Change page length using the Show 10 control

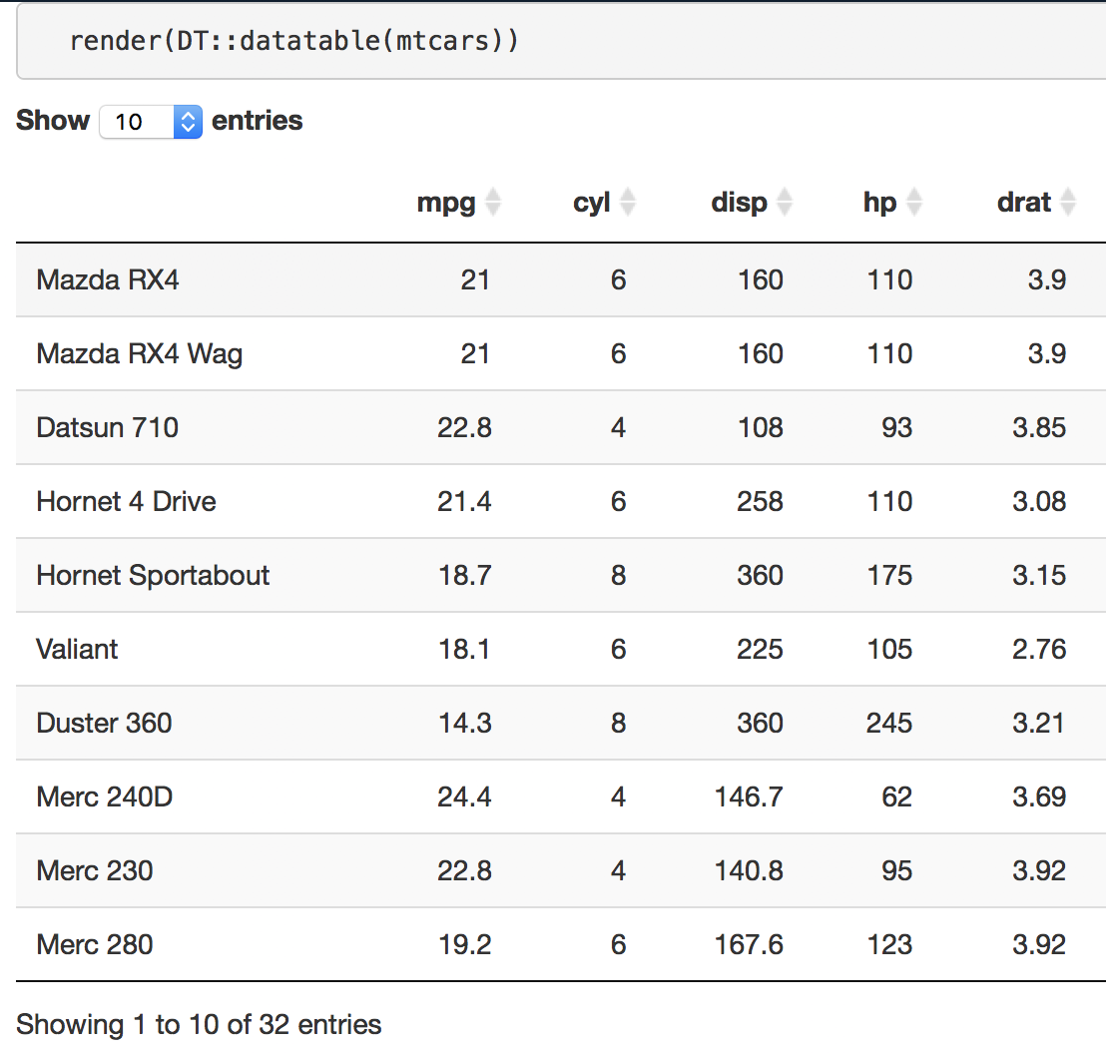[150, 121]
